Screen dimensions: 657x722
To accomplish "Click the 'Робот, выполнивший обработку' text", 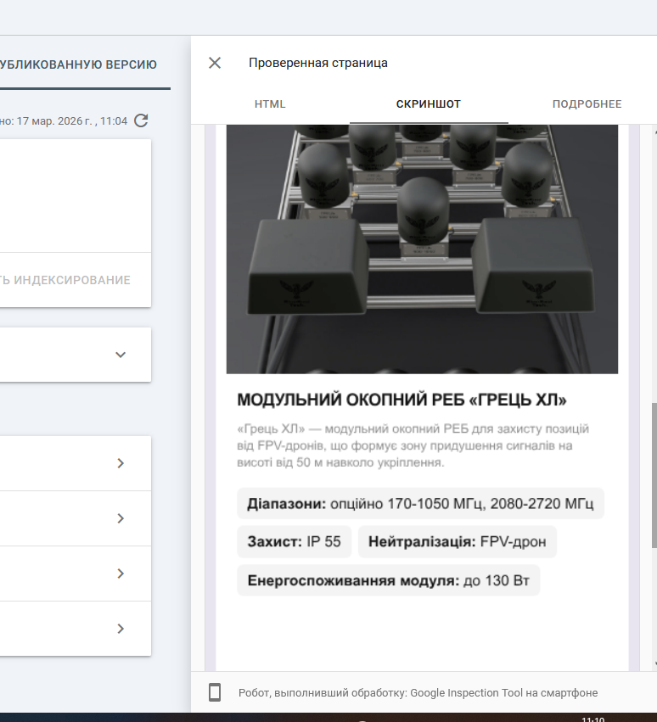I will point(418,692).
